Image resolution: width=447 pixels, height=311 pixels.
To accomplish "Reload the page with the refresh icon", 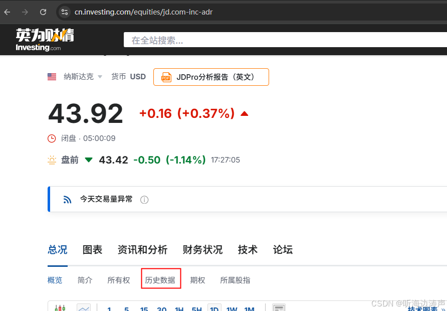I will click(43, 12).
